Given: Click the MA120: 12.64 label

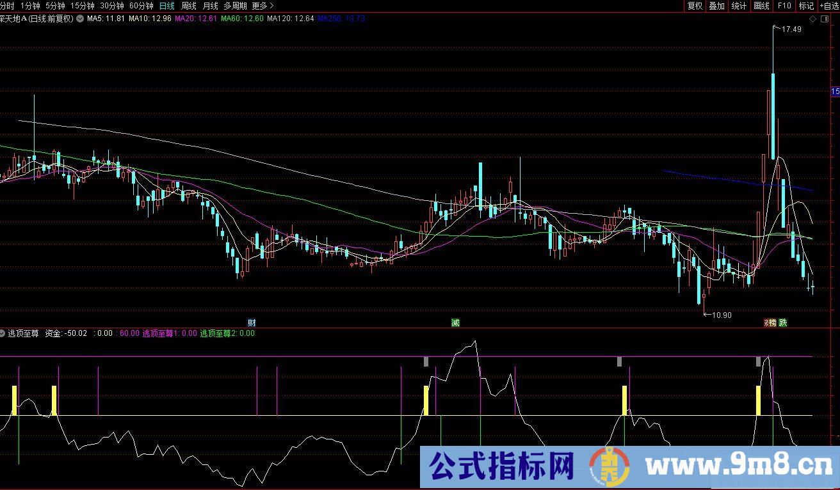Looking at the screenshot, I should pyautogui.click(x=291, y=19).
